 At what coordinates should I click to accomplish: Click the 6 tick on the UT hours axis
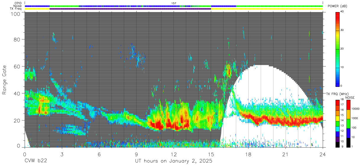click(x=99, y=154)
